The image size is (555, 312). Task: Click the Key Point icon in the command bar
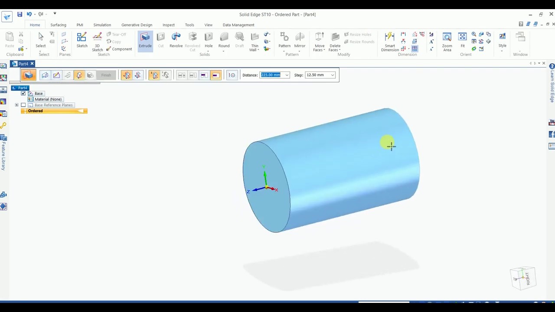232,75
